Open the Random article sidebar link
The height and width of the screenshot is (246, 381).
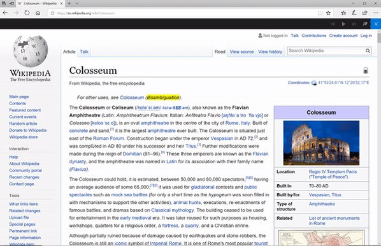[x=23, y=124]
